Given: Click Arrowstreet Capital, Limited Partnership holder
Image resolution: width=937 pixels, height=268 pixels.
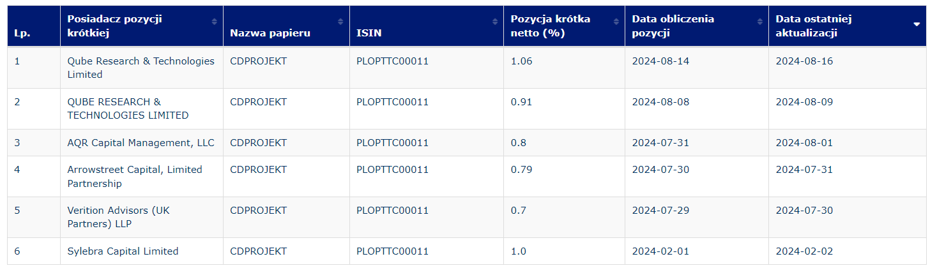Looking at the screenshot, I should [134, 177].
